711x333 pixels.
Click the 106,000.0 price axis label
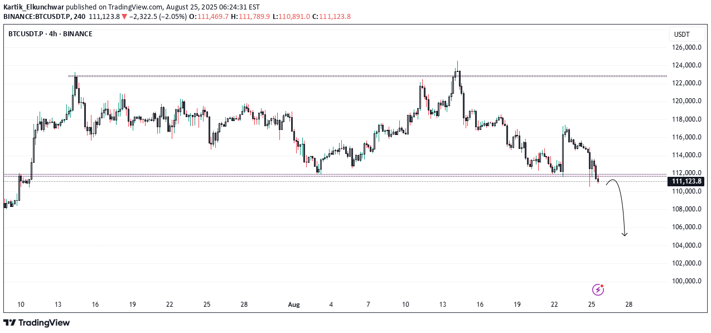(686, 227)
